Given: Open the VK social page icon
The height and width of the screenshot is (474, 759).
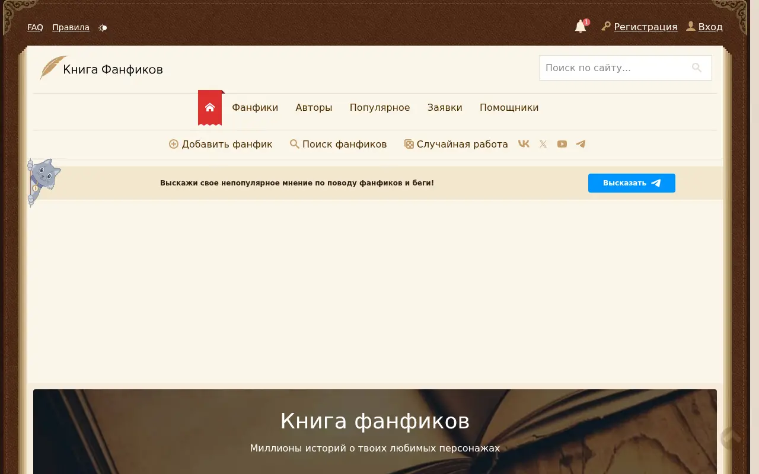Looking at the screenshot, I should [524, 144].
